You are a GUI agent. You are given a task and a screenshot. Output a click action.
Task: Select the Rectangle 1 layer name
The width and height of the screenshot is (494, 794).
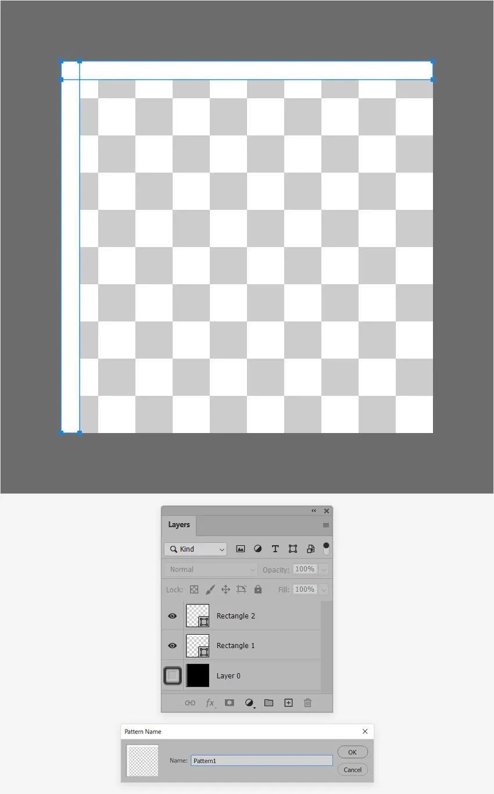point(235,645)
